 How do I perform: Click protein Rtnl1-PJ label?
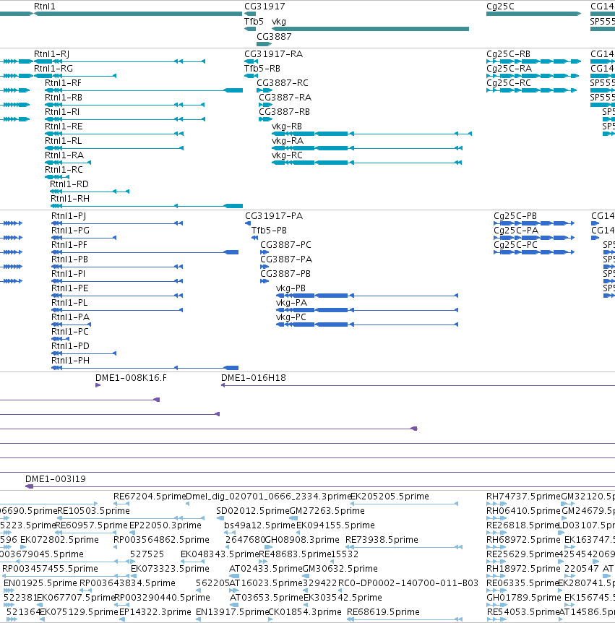[69, 216]
